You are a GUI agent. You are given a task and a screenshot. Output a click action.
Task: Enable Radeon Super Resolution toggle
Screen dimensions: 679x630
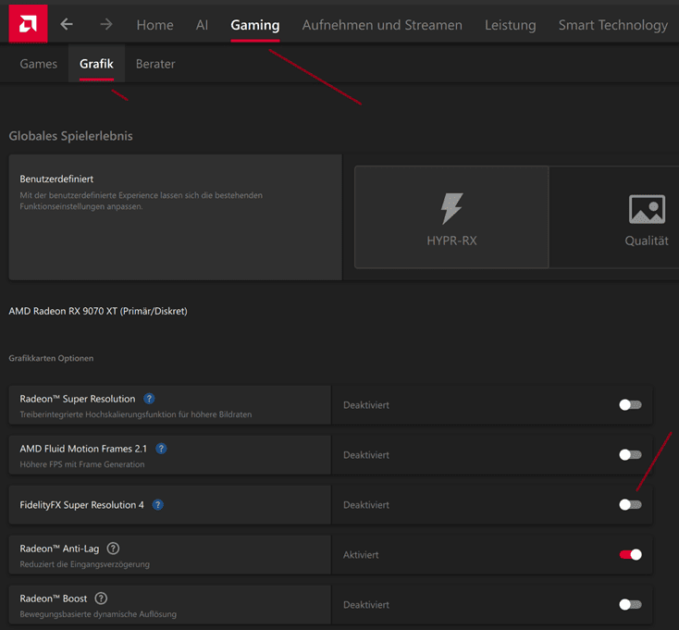(630, 405)
